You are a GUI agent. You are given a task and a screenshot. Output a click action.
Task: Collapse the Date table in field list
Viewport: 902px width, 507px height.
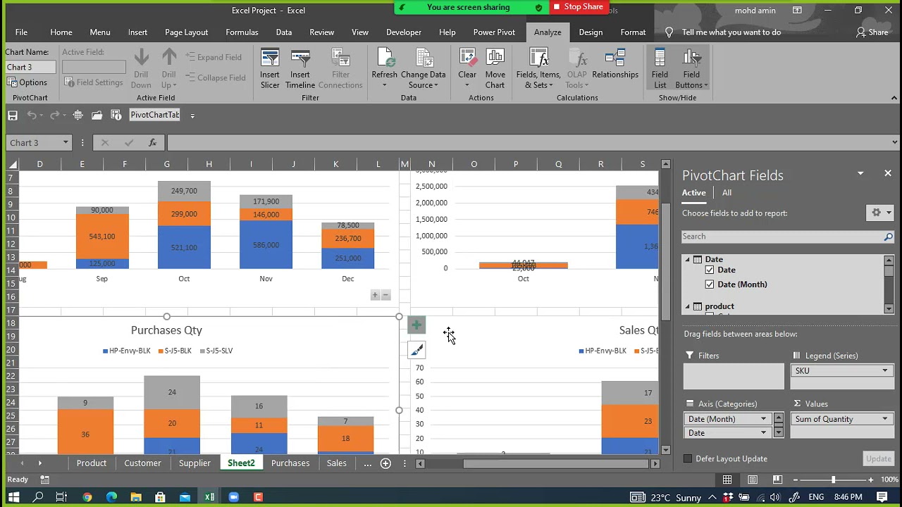pos(687,259)
